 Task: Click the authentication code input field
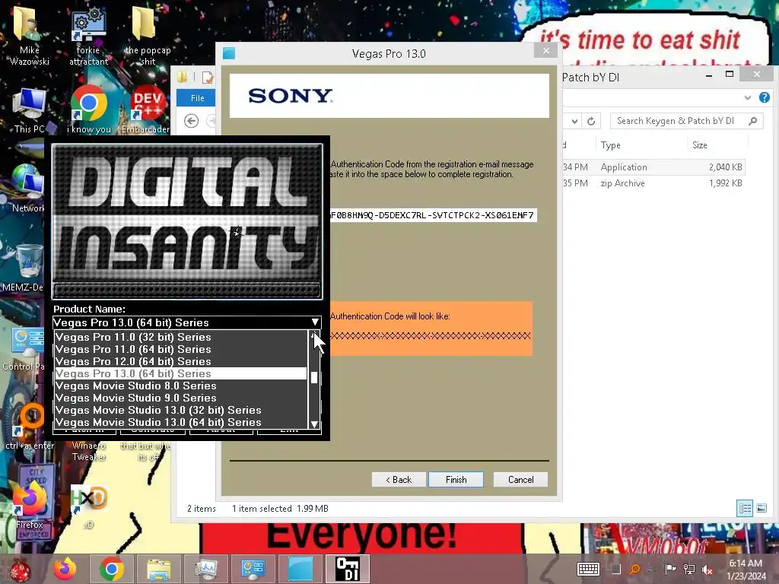point(433,215)
